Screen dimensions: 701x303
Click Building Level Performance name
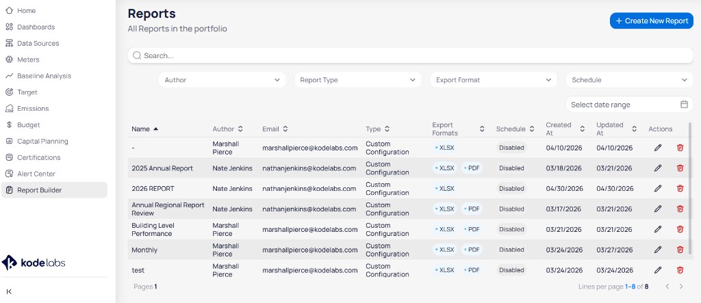(x=153, y=229)
